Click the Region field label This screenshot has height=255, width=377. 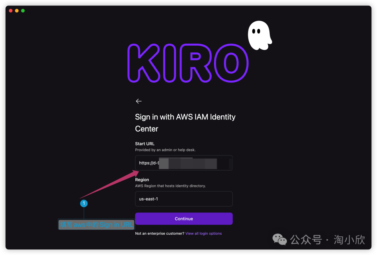click(x=142, y=180)
